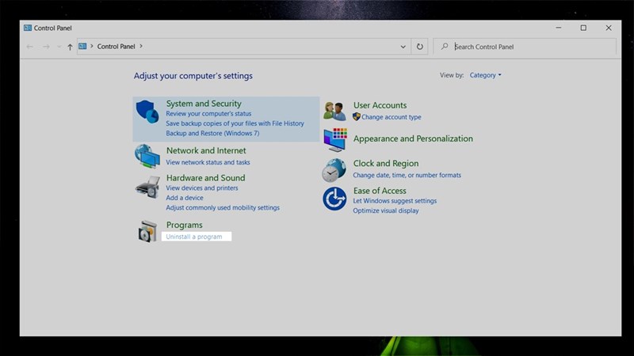The image size is (634, 356).
Task: Expand the address bar history dropdown
Action: pyautogui.click(x=403, y=47)
